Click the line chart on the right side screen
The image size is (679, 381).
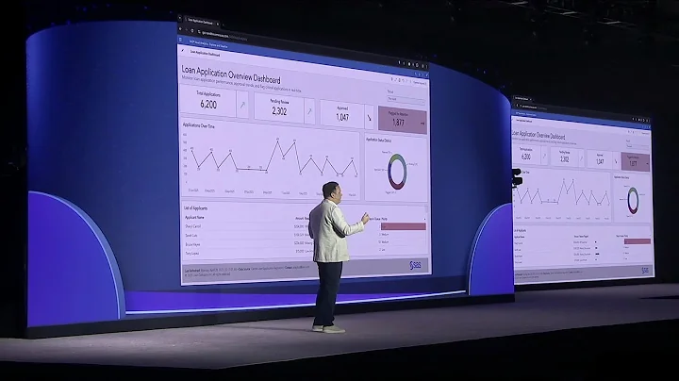pos(562,195)
